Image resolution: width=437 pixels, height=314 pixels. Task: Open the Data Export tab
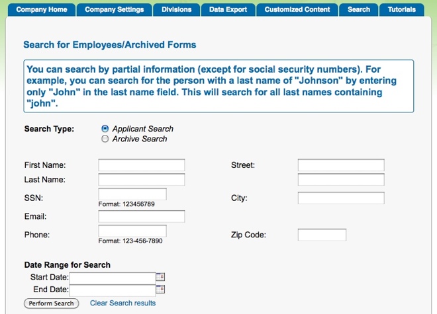(x=228, y=10)
